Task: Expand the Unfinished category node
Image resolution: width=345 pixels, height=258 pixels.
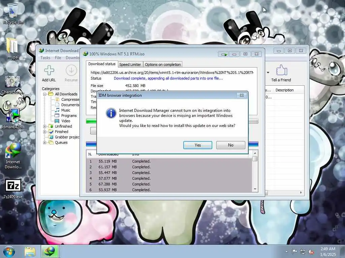Action: 45,126
